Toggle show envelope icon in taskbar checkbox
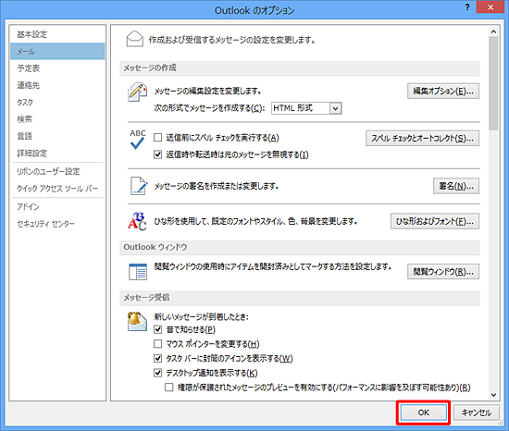The height and width of the screenshot is (431, 509). [157, 358]
